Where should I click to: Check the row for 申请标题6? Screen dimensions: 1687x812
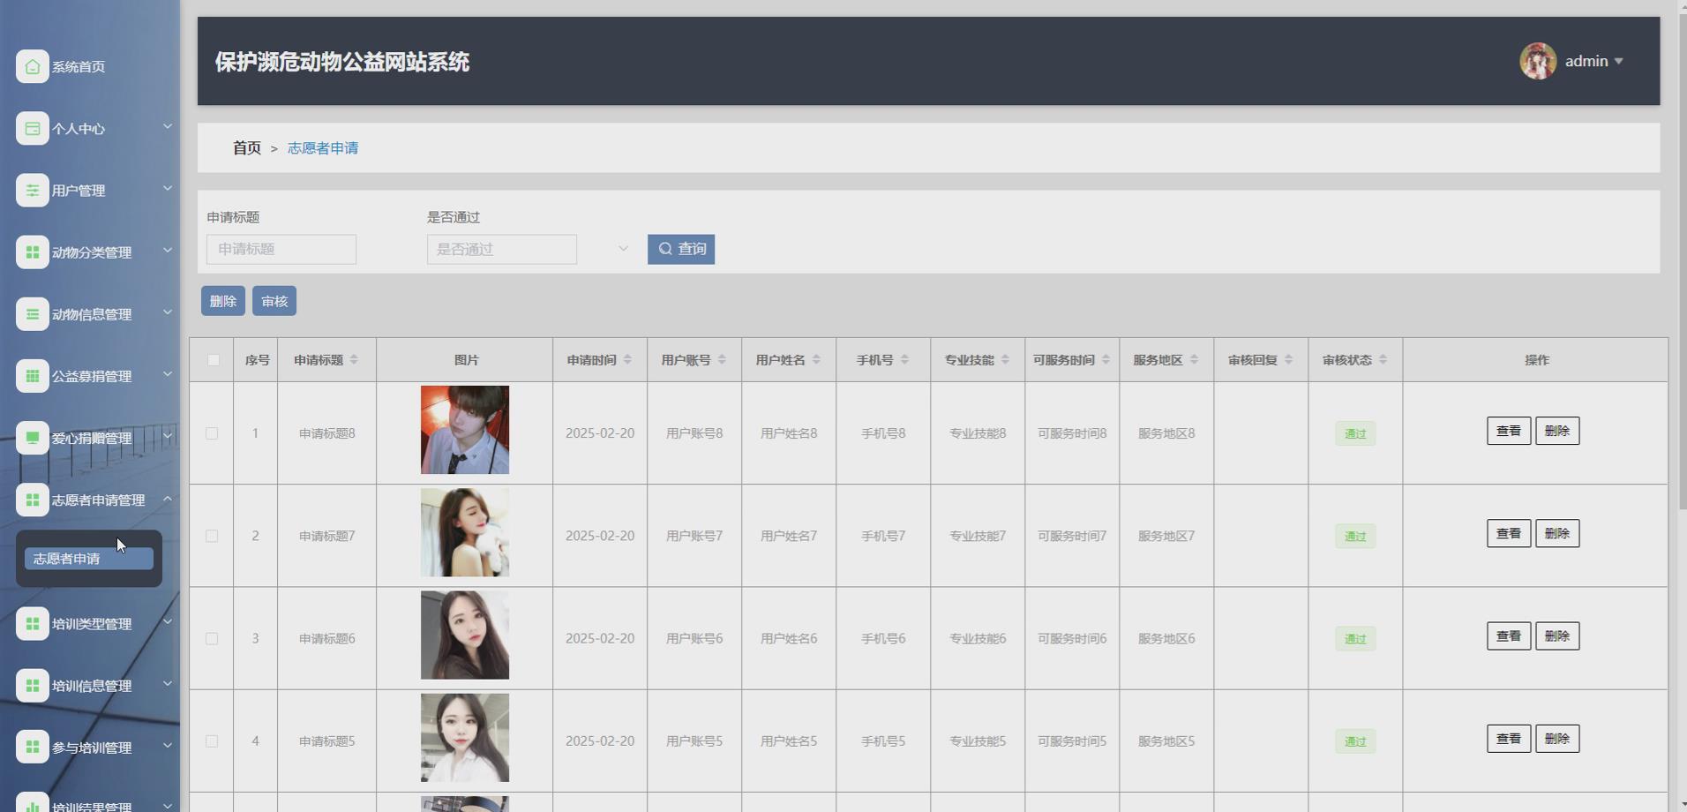tap(212, 638)
